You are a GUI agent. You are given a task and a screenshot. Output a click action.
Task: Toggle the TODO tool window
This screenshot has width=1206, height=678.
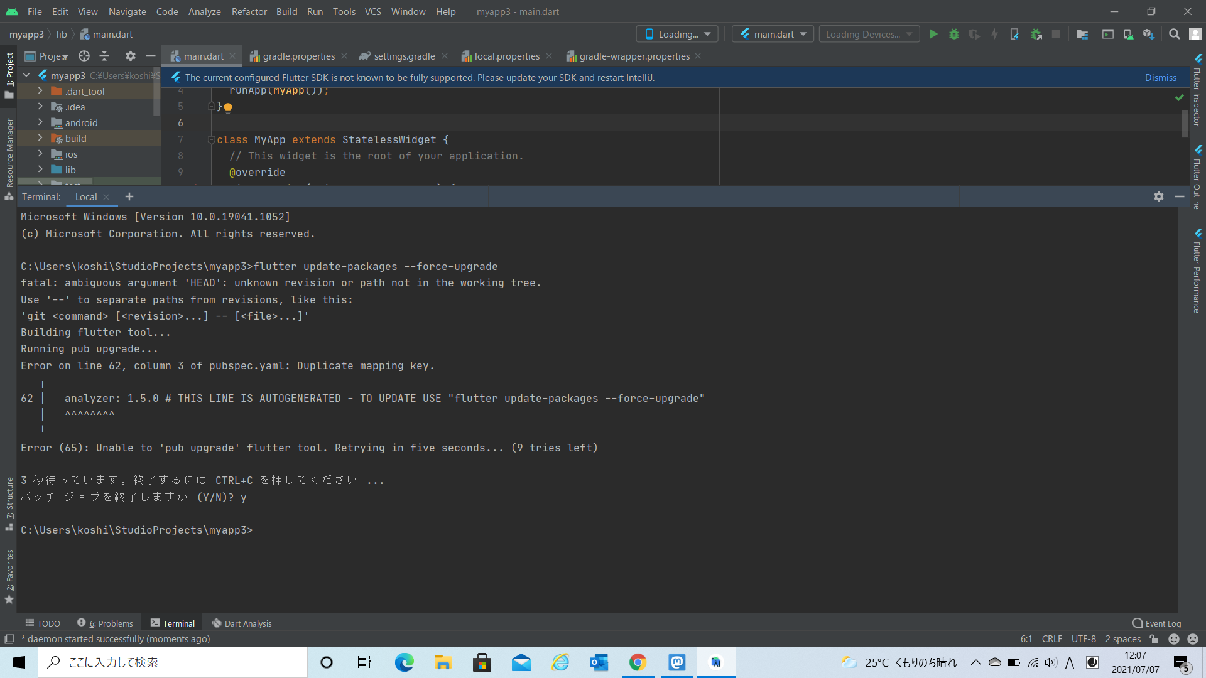tap(42, 623)
